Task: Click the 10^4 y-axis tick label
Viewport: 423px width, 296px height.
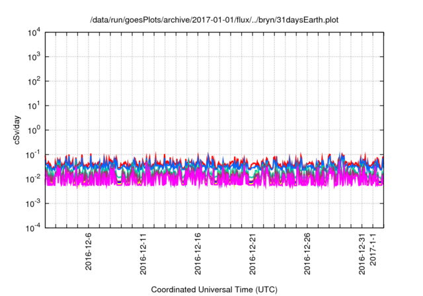Action: 34,32
